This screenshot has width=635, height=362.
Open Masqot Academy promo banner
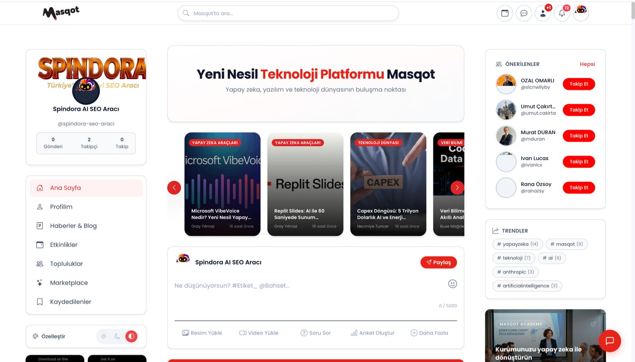[545, 335]
